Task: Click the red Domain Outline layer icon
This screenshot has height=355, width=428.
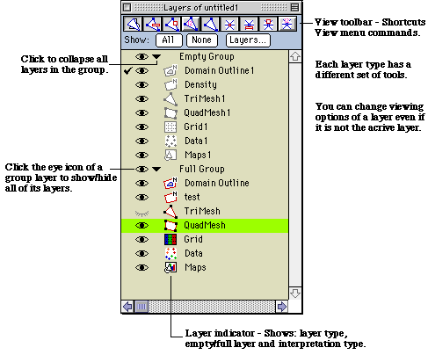Action: tap(170, 183)
